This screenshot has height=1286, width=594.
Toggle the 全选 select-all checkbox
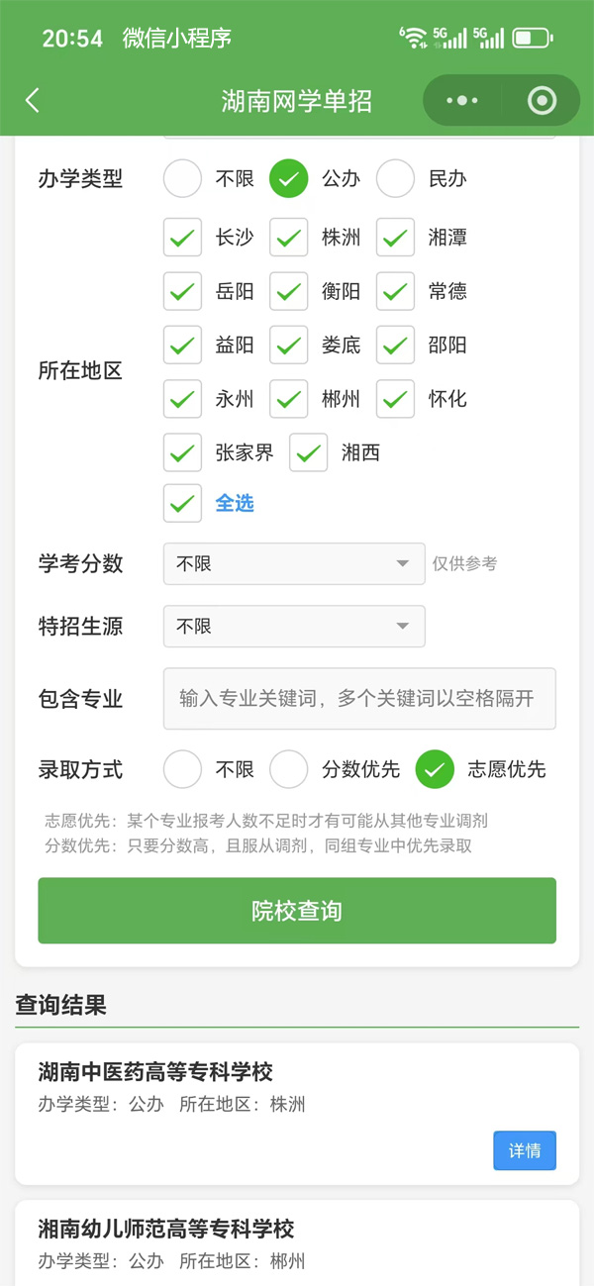182,503
